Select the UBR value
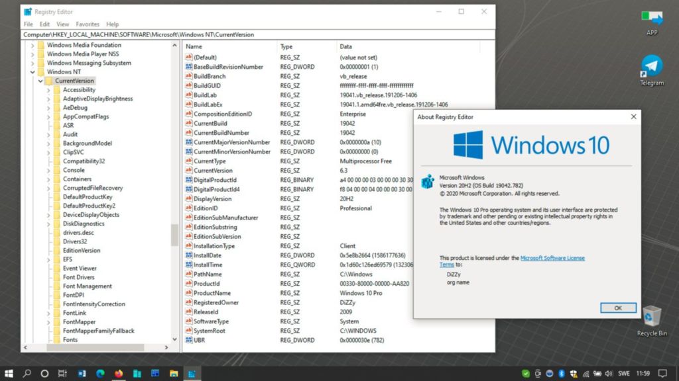The width and height of the screenshot is (679, 381). click(199, 341)
